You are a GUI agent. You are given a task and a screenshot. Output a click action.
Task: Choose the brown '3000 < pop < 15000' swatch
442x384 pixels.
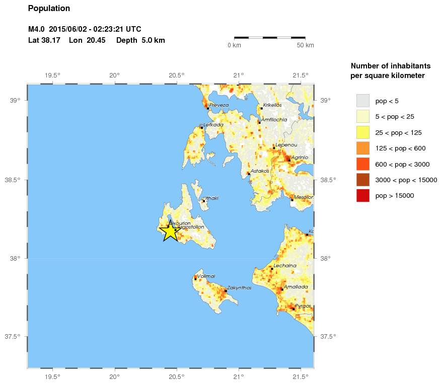click(x=363, y=180)
